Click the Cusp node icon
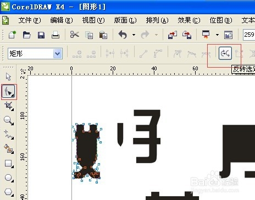This screenshot has height=200, width=255. [x=178, y=54]
